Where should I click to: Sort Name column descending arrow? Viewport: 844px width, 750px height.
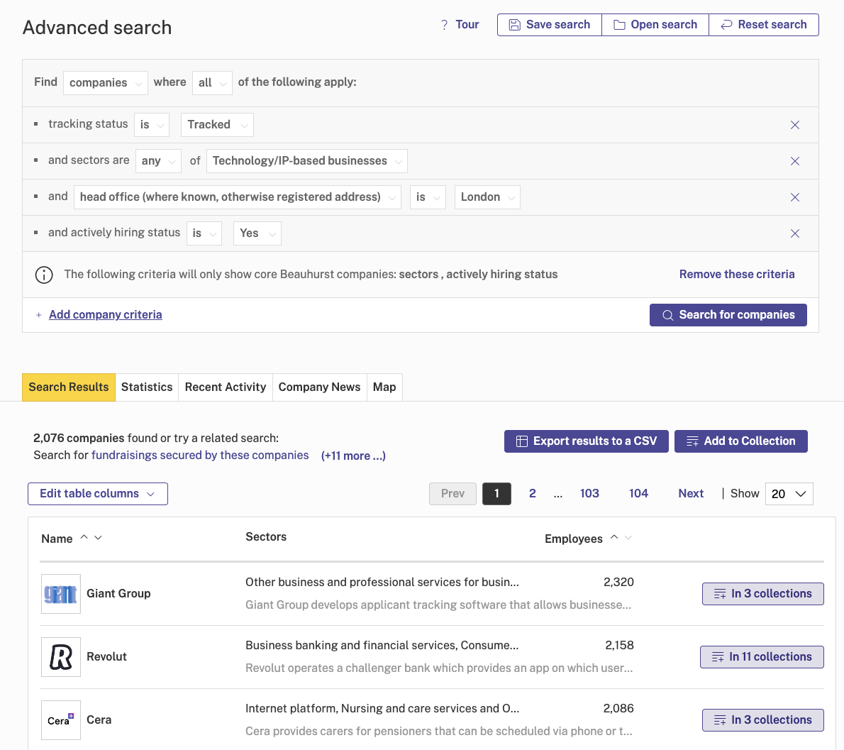98,537
